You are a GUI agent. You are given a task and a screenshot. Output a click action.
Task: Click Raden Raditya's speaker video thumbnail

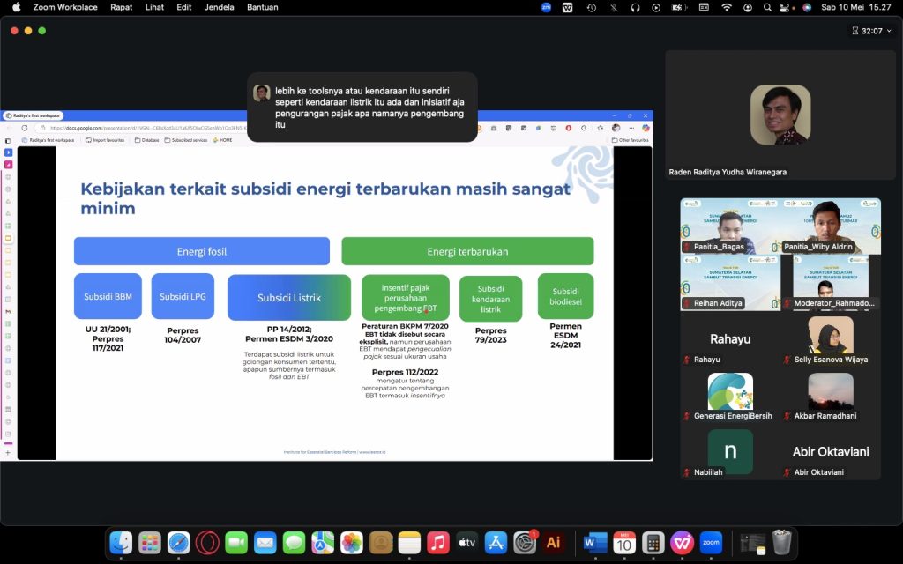point(780,115)
